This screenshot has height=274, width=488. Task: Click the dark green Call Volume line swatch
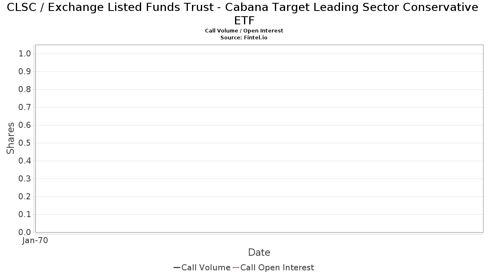point(177,268)
